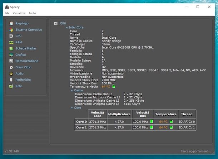Open the Scheda Madre motherboard icon

click(x=11, y=48)
